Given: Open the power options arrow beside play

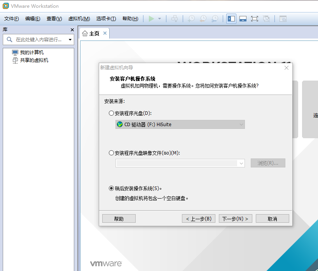Looking at the screenshot, I should click(160, 19).
